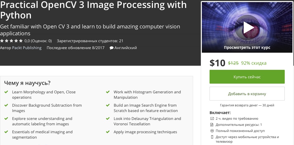Click checkmark beside Explore scene understanding
The width and height of the screenshot is (294, 145).
tap(6, 119)
